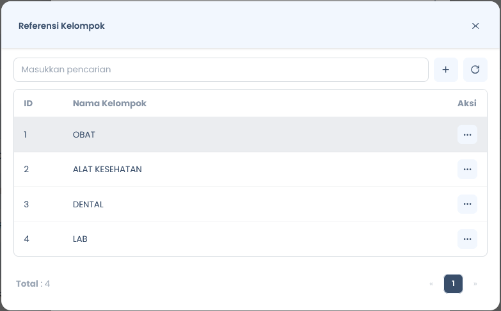Select the DENTAL row
Screen dimensions: 501x311
(251, 204)
